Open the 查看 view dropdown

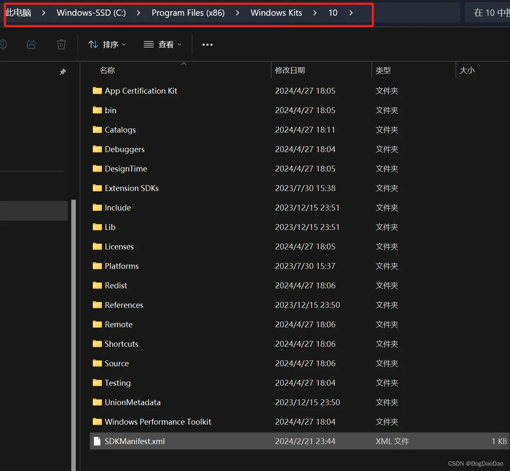(x=162, y=45)
